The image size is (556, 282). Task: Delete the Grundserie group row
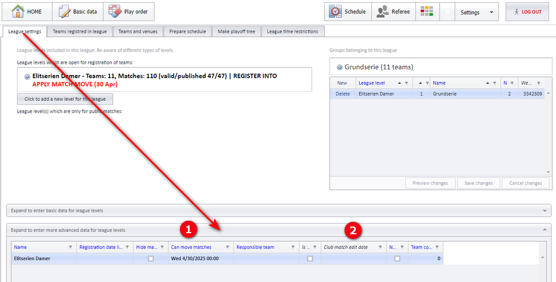(342, 94)
